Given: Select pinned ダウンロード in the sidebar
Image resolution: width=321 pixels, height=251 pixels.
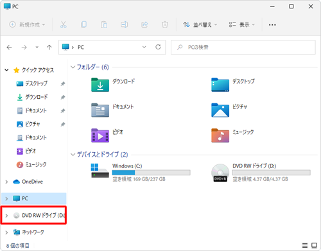Looking at the screenshot, I should click(32, 97).
